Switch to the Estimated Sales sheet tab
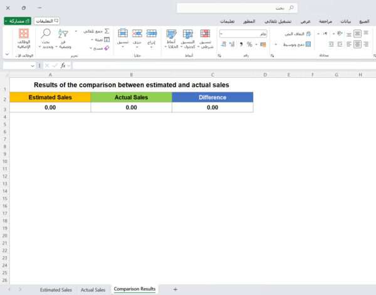The image size is (376, 295). pyautogui.click(x=56, y=289)
